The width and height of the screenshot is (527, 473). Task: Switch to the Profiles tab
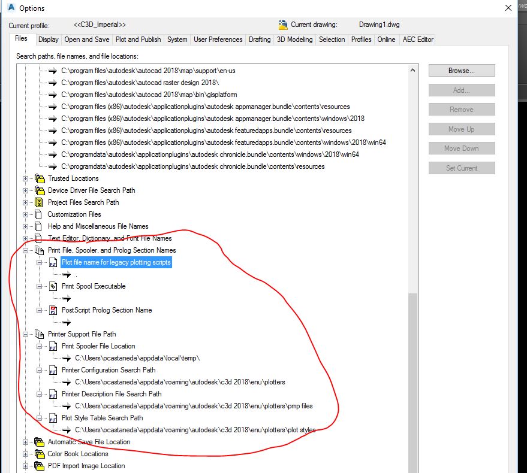pyautogui.click(x=361, y=40)
